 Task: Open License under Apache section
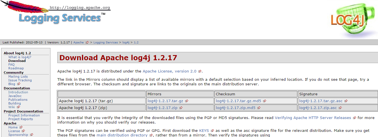tap(14, 131)
